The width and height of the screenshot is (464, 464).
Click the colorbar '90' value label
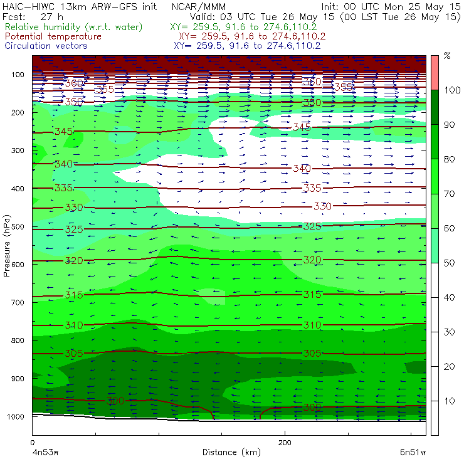point(450,125)
